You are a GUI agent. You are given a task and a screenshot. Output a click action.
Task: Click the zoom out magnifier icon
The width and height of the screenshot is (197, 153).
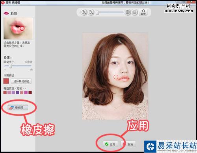coord(91,12)
